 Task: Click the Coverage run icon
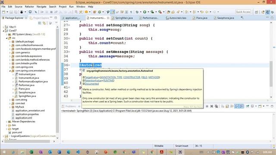[152, 12]
